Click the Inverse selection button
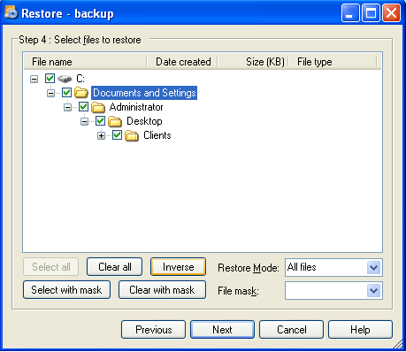The height and width of the screenshot is (352, 406). pos(178,267)
